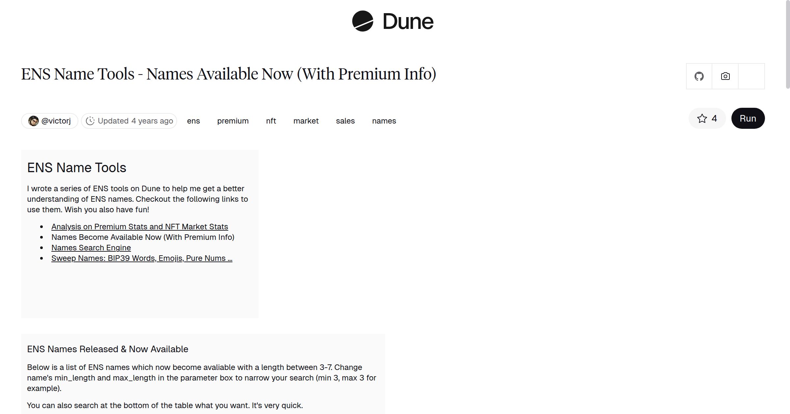Image resolution: width=790 pixels, height=414 pixels.
Task: Click the camera screenshot icon
Action: pos(725,76)
